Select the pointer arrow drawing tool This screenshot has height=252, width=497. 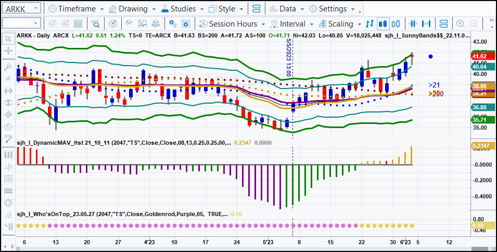(8, 39)
